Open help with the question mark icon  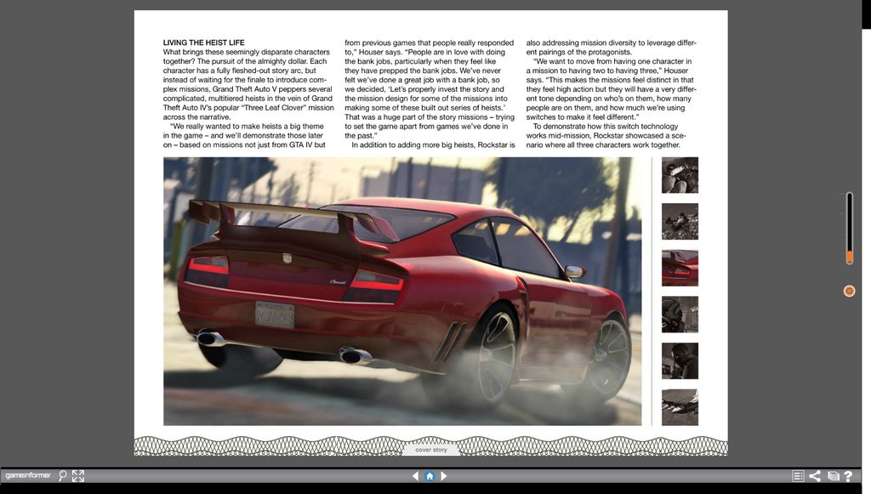click(x=848, y=476)
